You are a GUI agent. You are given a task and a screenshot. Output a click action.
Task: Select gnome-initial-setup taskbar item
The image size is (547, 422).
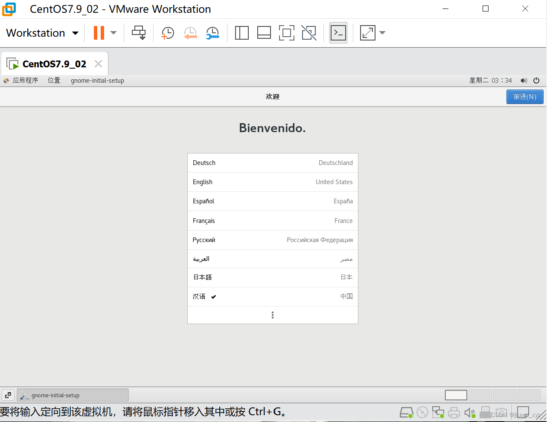pos(73,395)
